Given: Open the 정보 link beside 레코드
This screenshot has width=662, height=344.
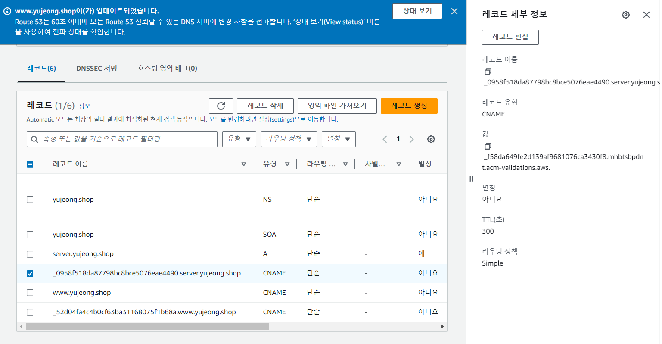Looking at the screenshot, I should pos(84,106).
